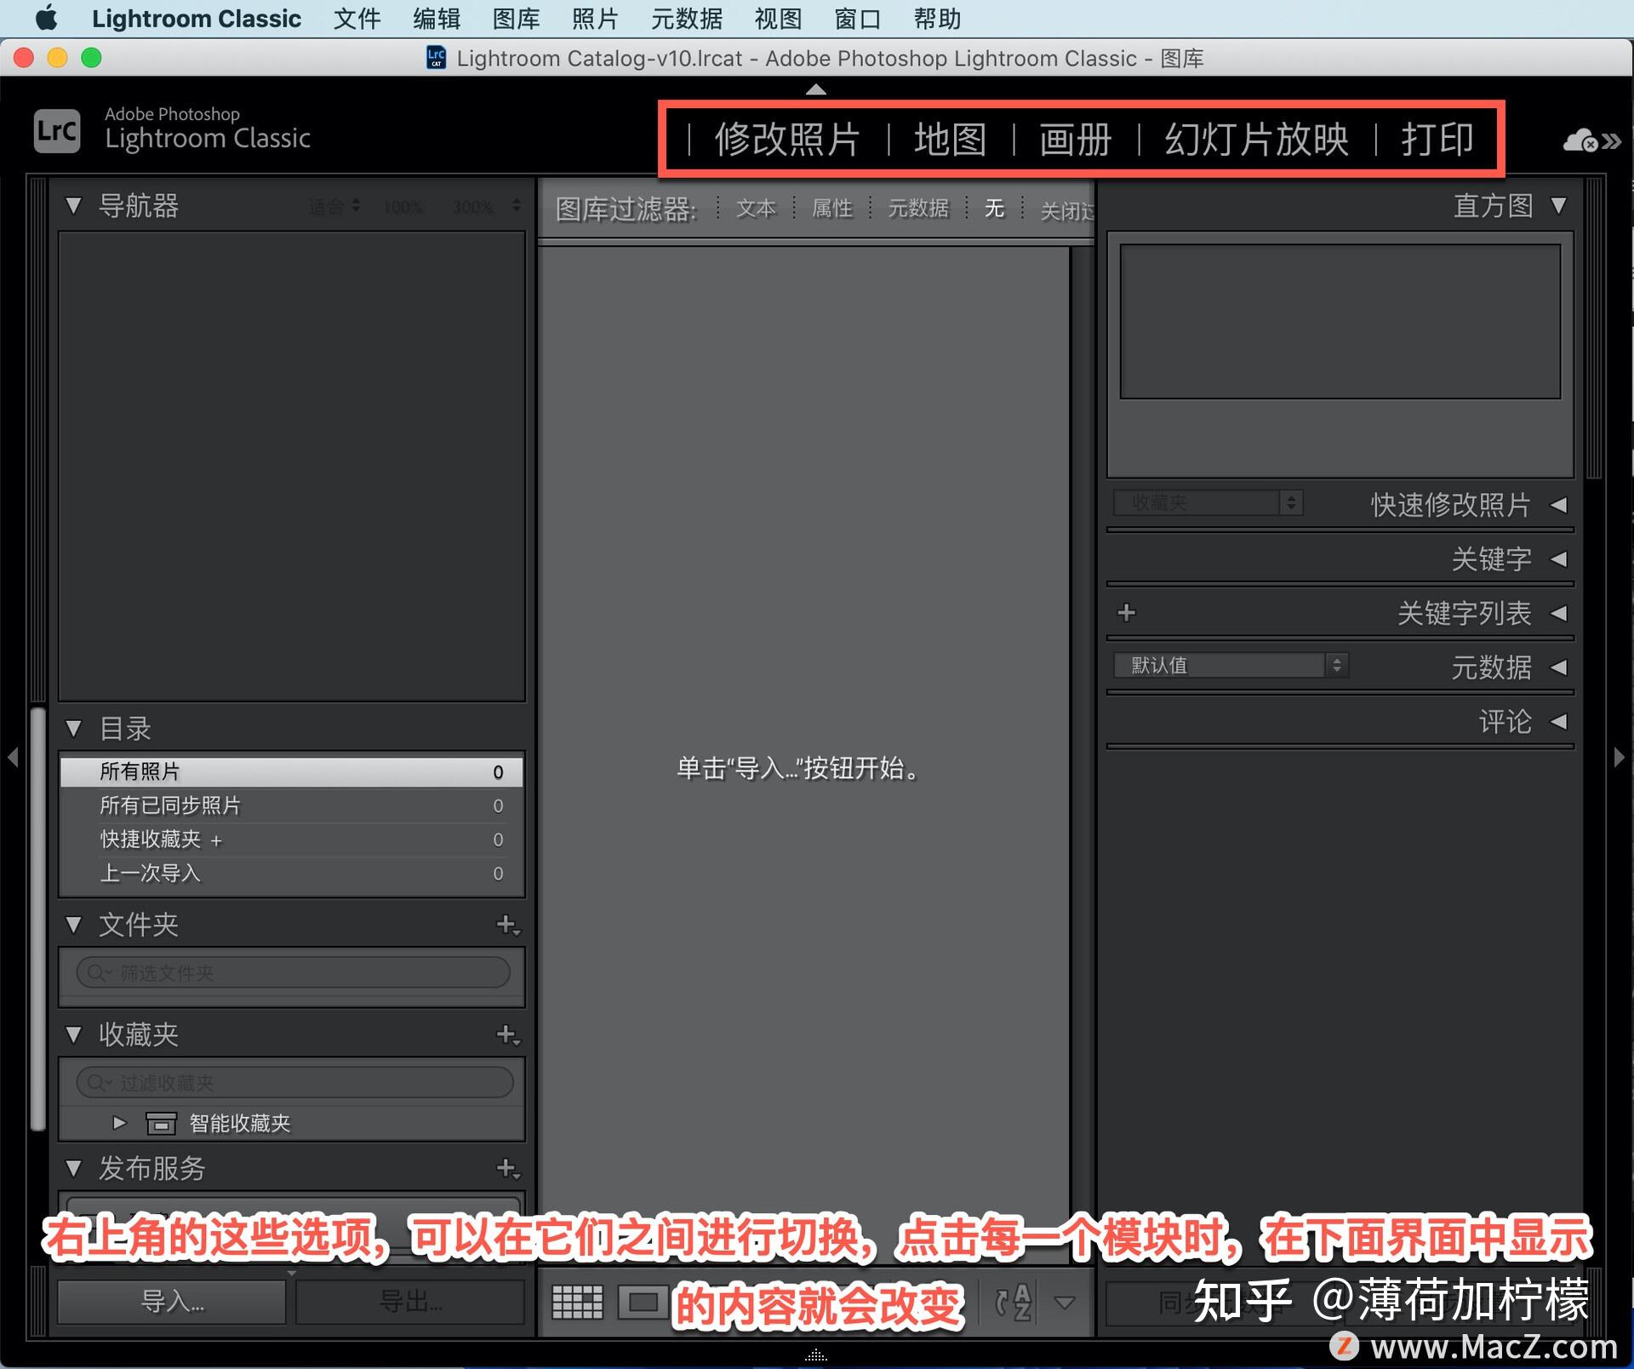Toggle the A-Z sort direction icon

1014,1302
